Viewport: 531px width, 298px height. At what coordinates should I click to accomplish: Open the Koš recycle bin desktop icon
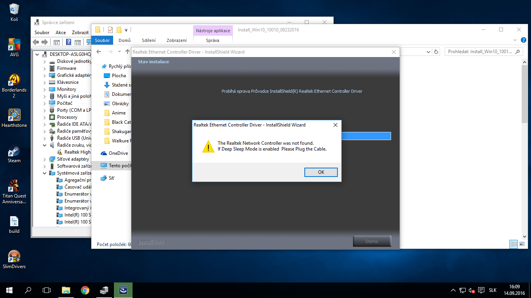pyautogui.click(x=14, y=12)
